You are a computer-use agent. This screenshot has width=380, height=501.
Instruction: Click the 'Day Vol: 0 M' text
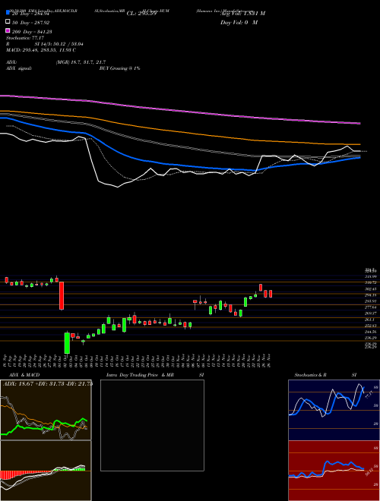(239, 23)
